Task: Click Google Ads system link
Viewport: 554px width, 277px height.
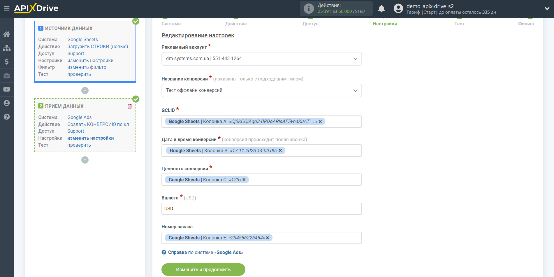Action: [79, 117]
